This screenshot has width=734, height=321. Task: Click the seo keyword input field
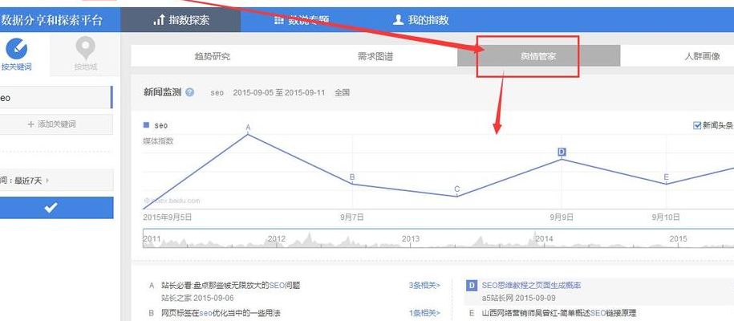[x=55, y=97]
